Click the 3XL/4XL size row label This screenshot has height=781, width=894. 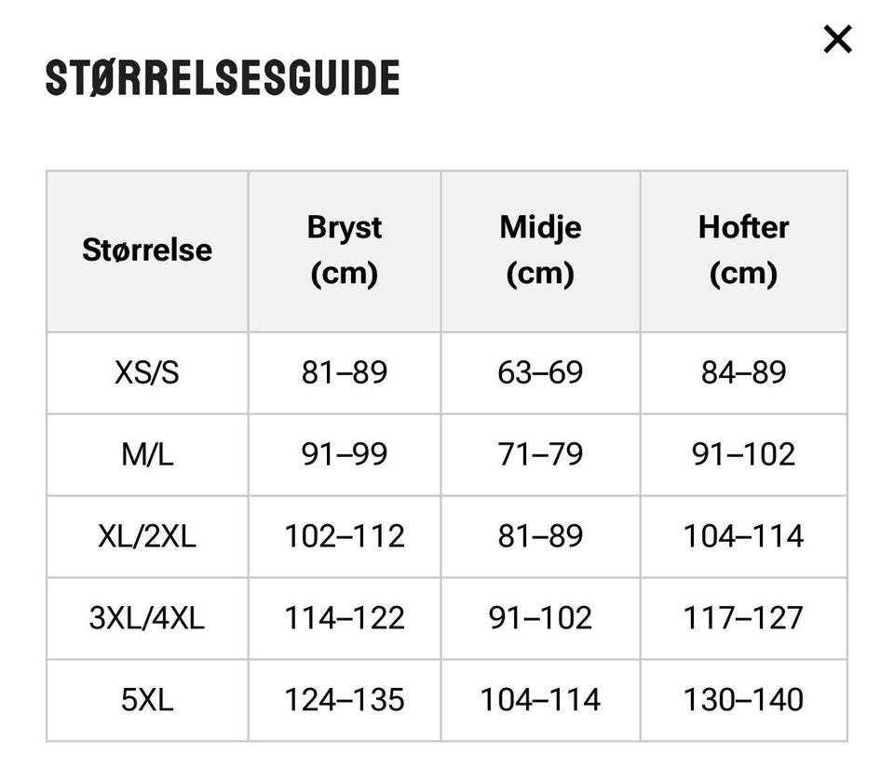pos(147,618)
